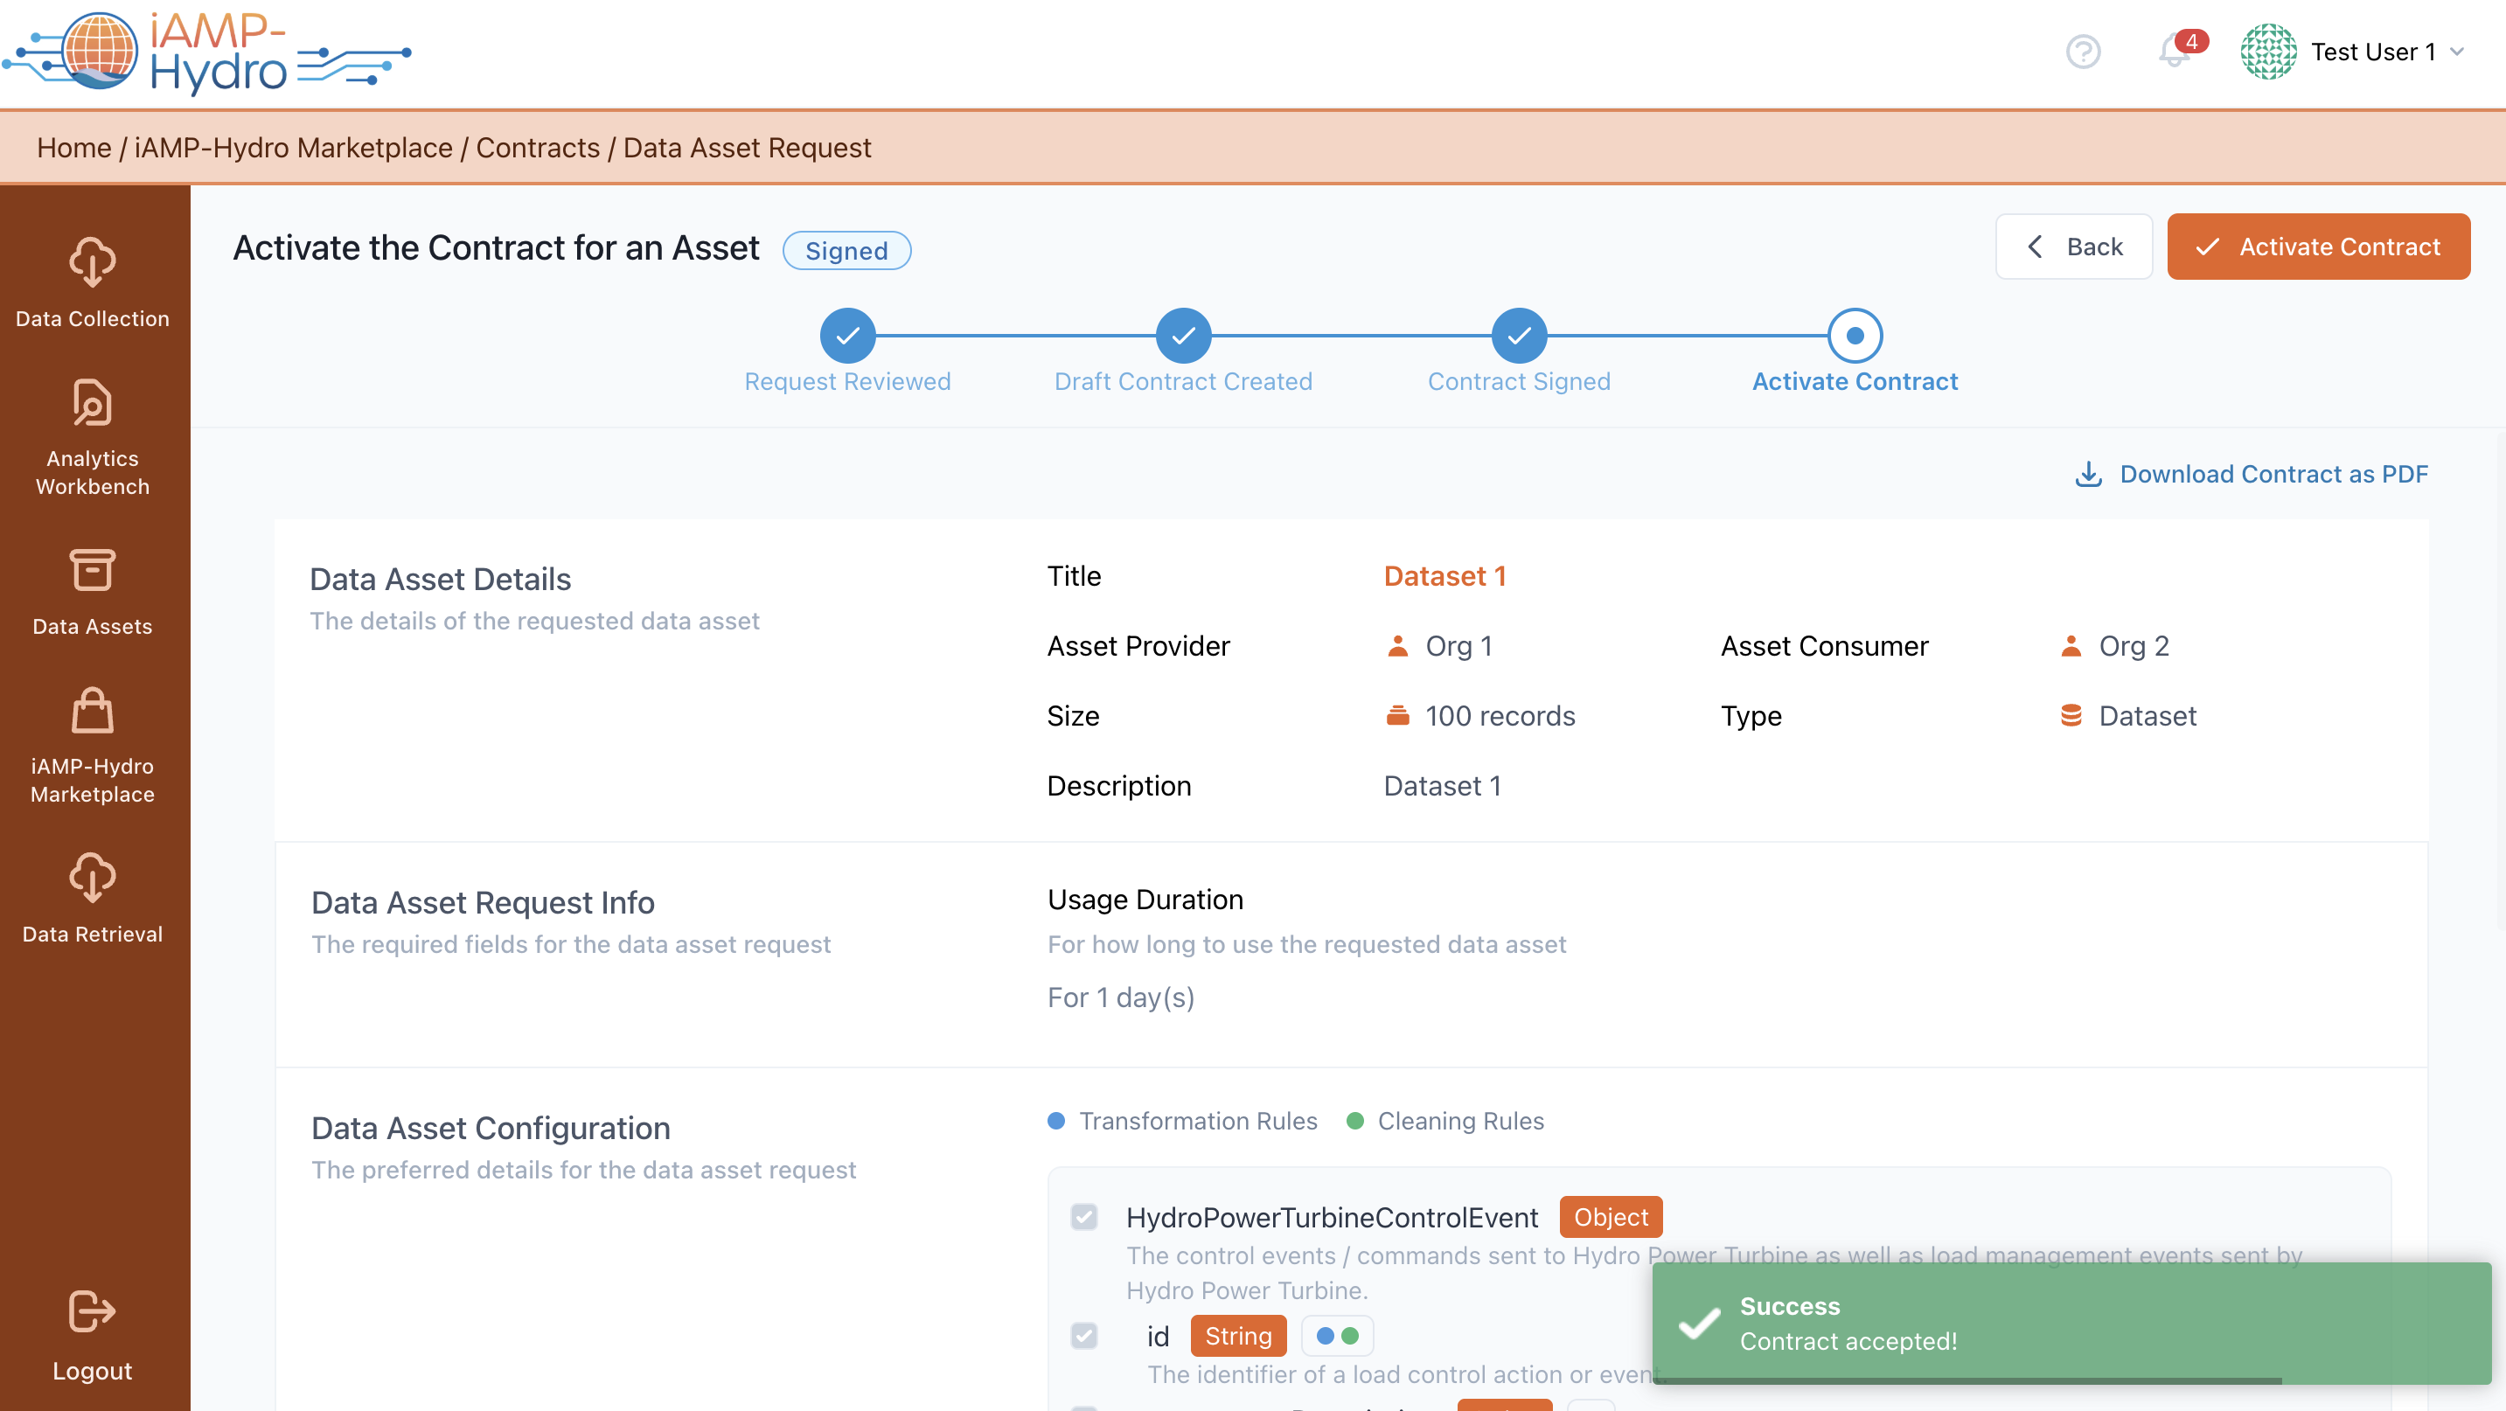Go to Data Assets in the sidebar
The height and width of the screenshot is (1411, 2506).
pos(93,592)
